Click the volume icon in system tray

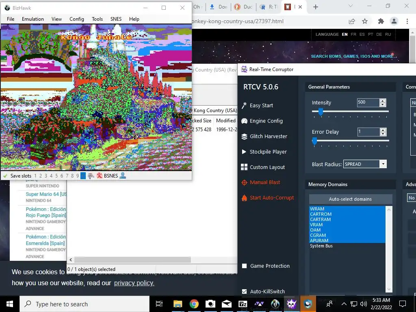point(364,304)
